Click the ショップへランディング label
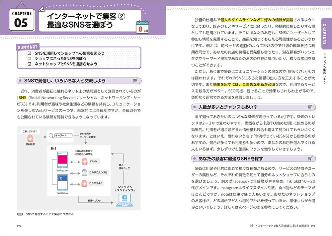Image resolution: width=332 pixels, height=236 pixels. [125, 188]
